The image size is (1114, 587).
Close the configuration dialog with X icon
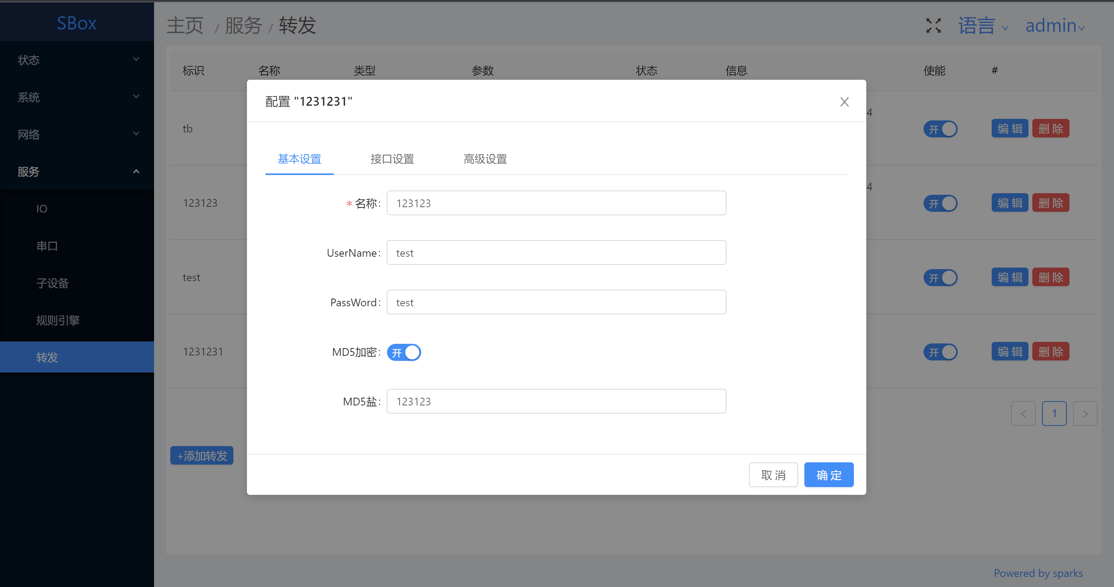844,102
